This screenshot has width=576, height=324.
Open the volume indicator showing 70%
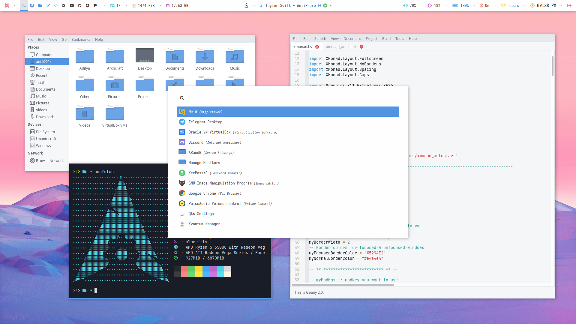pos(410,5)
